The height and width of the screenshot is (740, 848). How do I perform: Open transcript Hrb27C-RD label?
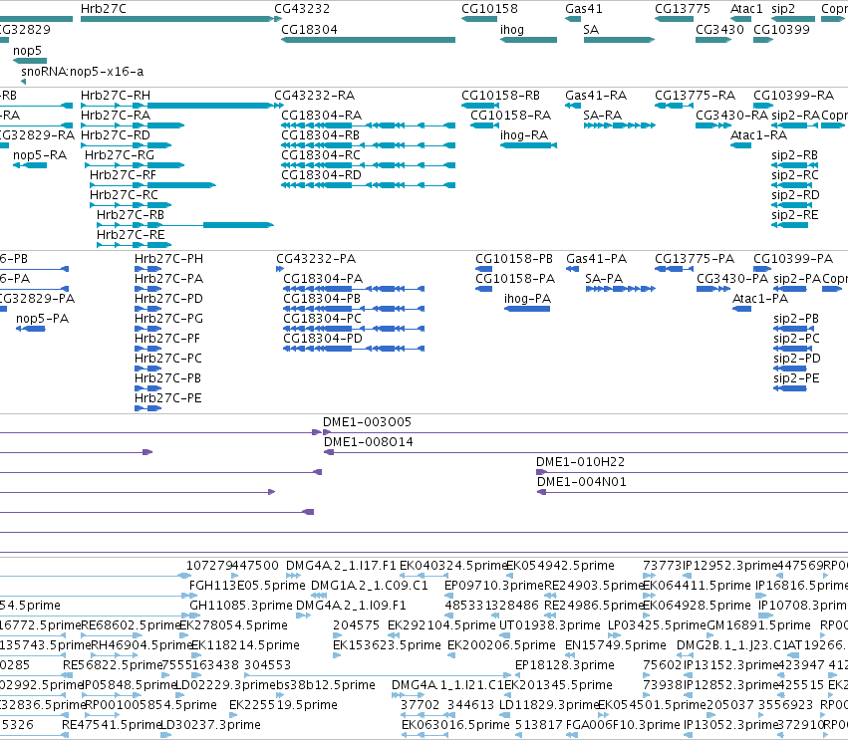point(116,135)
